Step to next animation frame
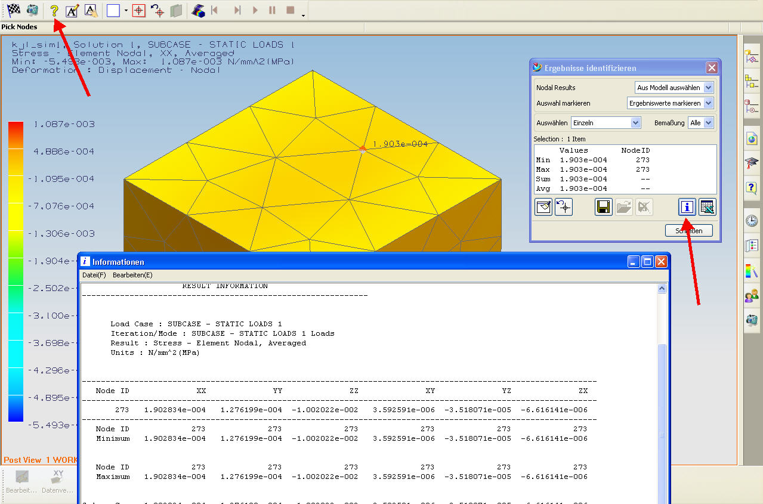This screenshot has height=504, width=763. (x=237, y=10)
